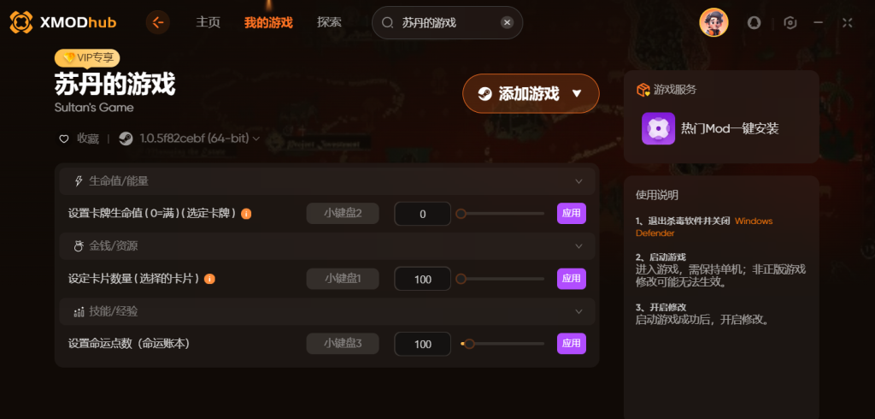Click the XMODhub logo
Screen dimensions: 875x419
click(62, 22)
